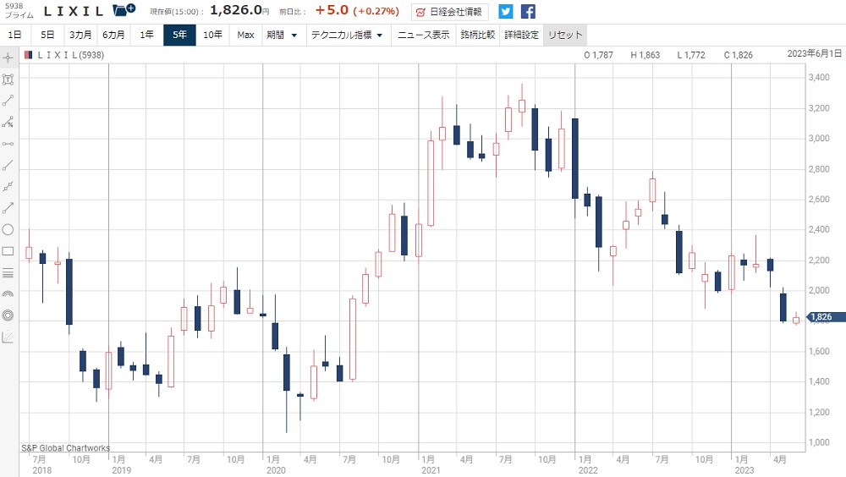The image size is (846, 477).
Task: Click 銘柄比較 button
Action: (477, 35)
